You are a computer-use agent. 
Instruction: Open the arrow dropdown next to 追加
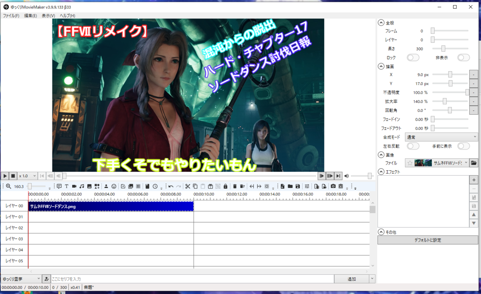tap(372, 279)
